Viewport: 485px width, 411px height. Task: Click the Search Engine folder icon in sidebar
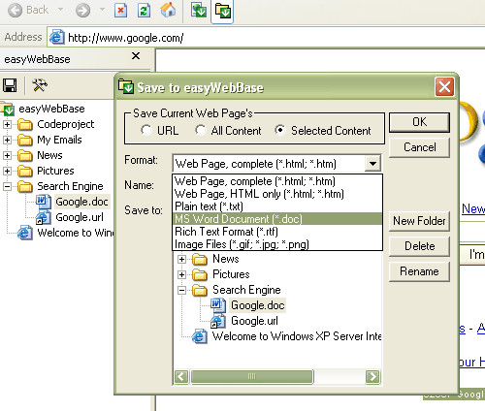(x=25, y=186)
